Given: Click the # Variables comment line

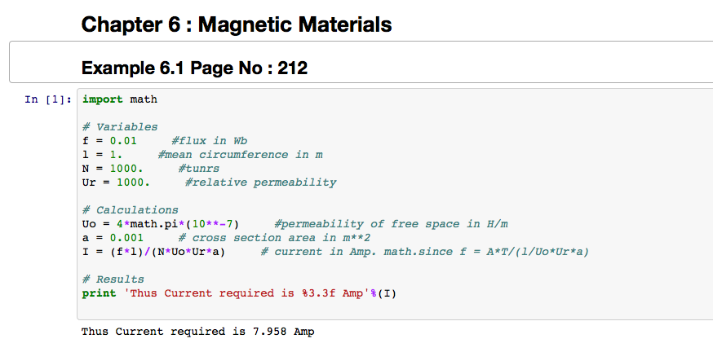Looking at the screenshot, I should pos(120,127).
